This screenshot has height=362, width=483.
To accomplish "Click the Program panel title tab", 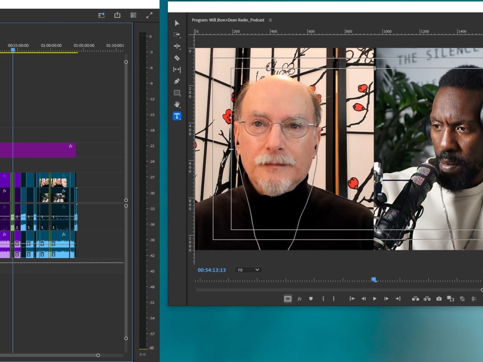I will point(228,20).
